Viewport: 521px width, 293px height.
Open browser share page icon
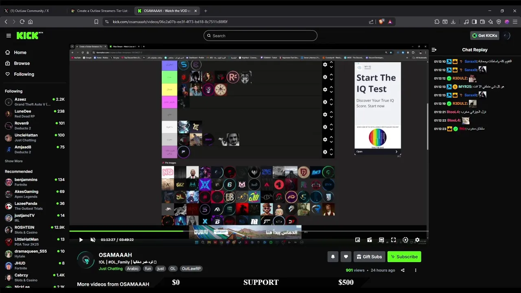(371, 22)
